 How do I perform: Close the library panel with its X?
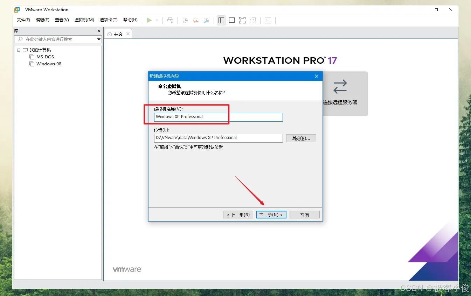(99, 31)
